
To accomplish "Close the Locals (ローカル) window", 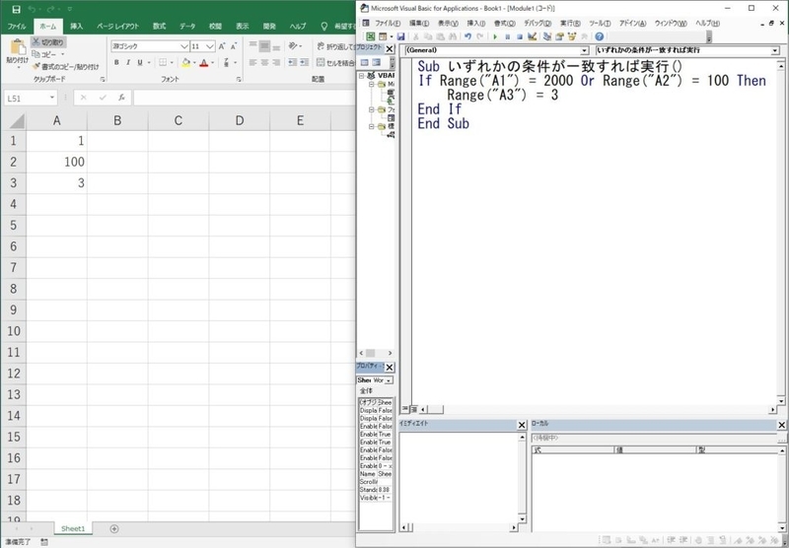I will click(781, 425).
